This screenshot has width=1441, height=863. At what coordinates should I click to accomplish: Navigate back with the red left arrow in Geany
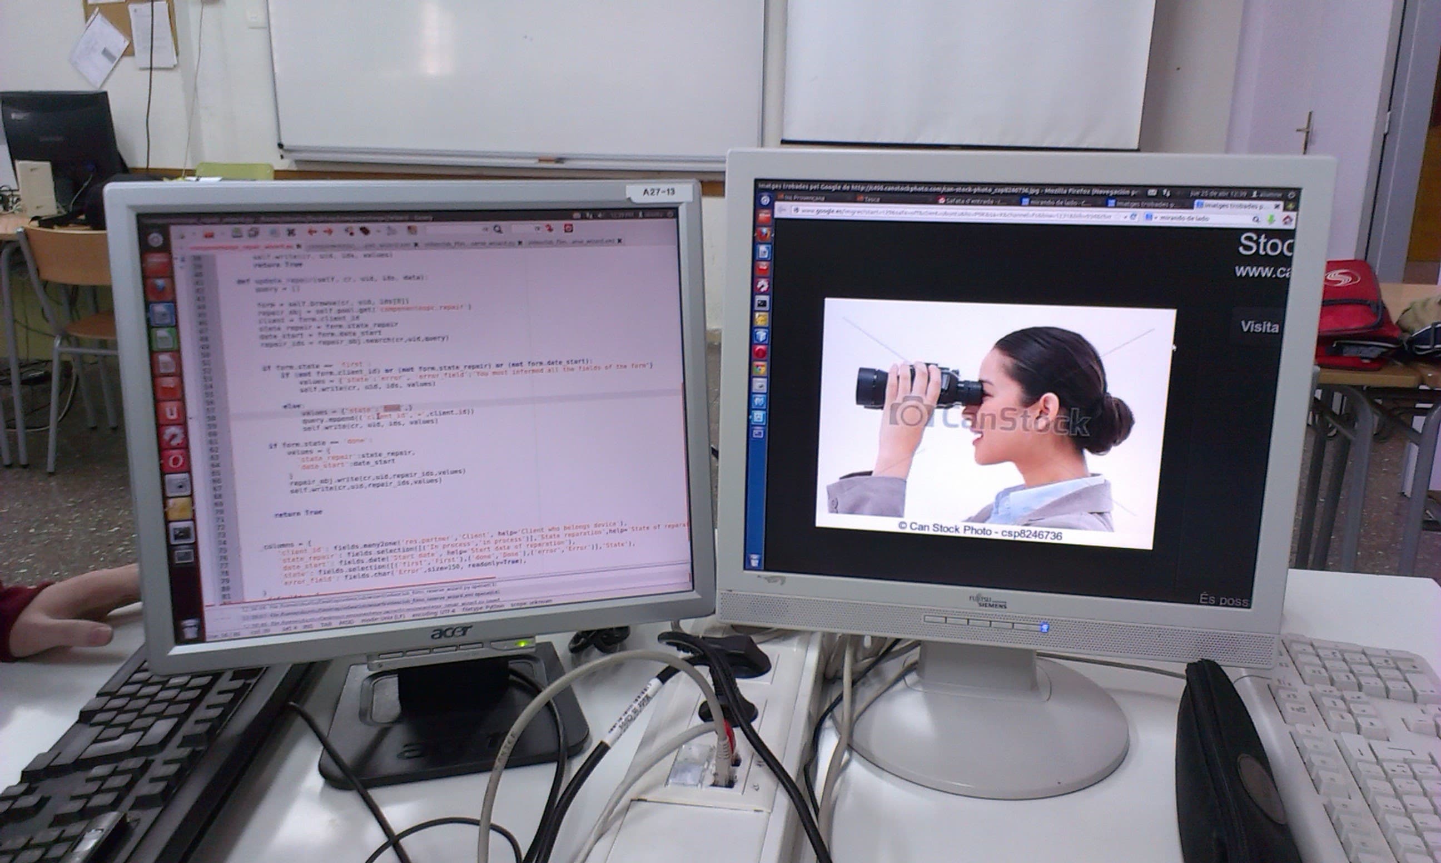[313, 231]
